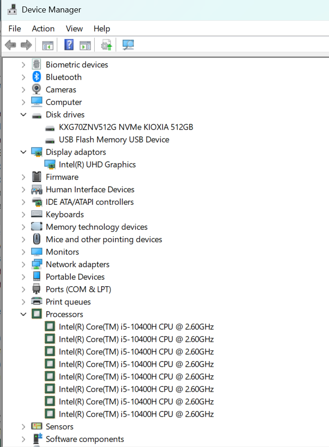
Task: Click the Disk drives category icon
Action: click(37, 115)
